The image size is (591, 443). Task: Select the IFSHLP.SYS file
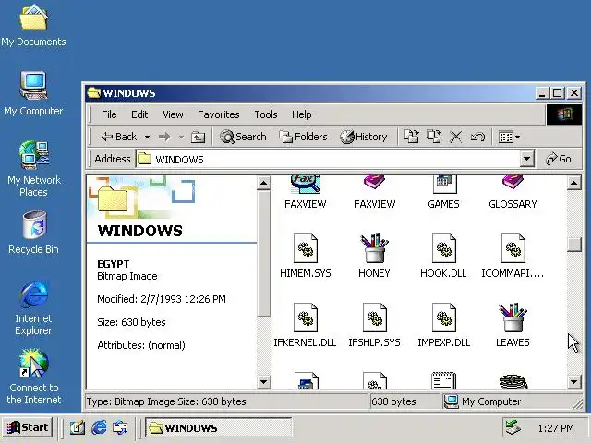[x=374, y=325]
